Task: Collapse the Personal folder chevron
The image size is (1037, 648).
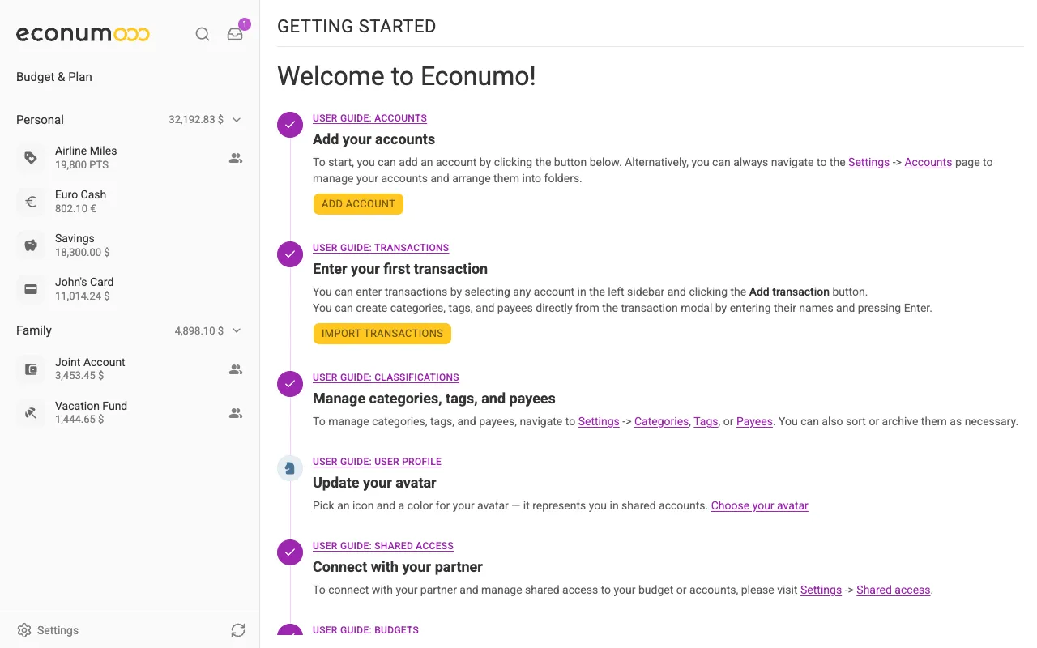Action: (237, 120)
